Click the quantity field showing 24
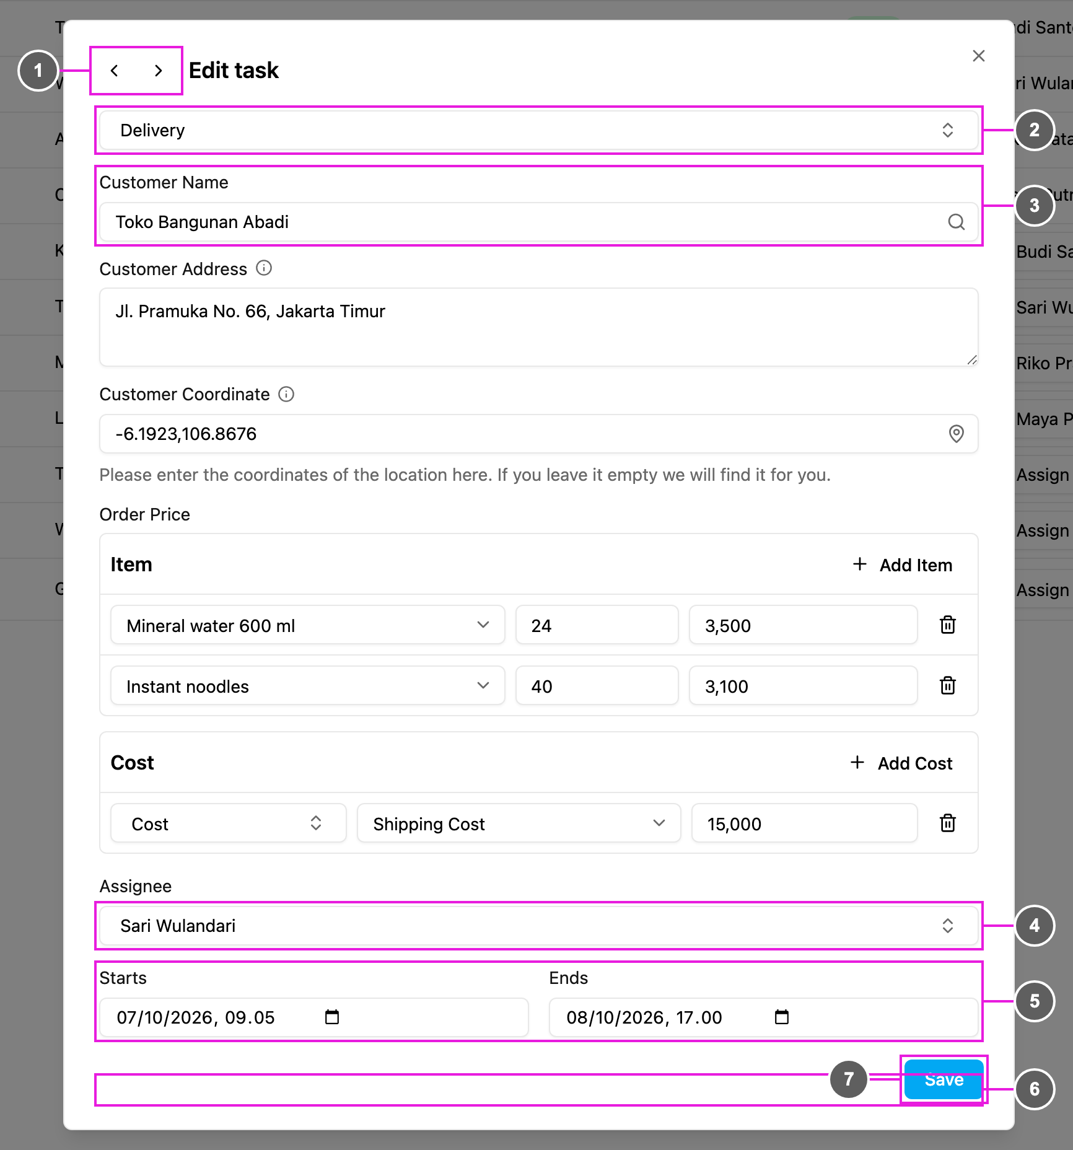 (x=597, y=625)
